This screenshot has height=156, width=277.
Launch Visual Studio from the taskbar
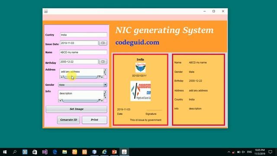coord(45,152)
